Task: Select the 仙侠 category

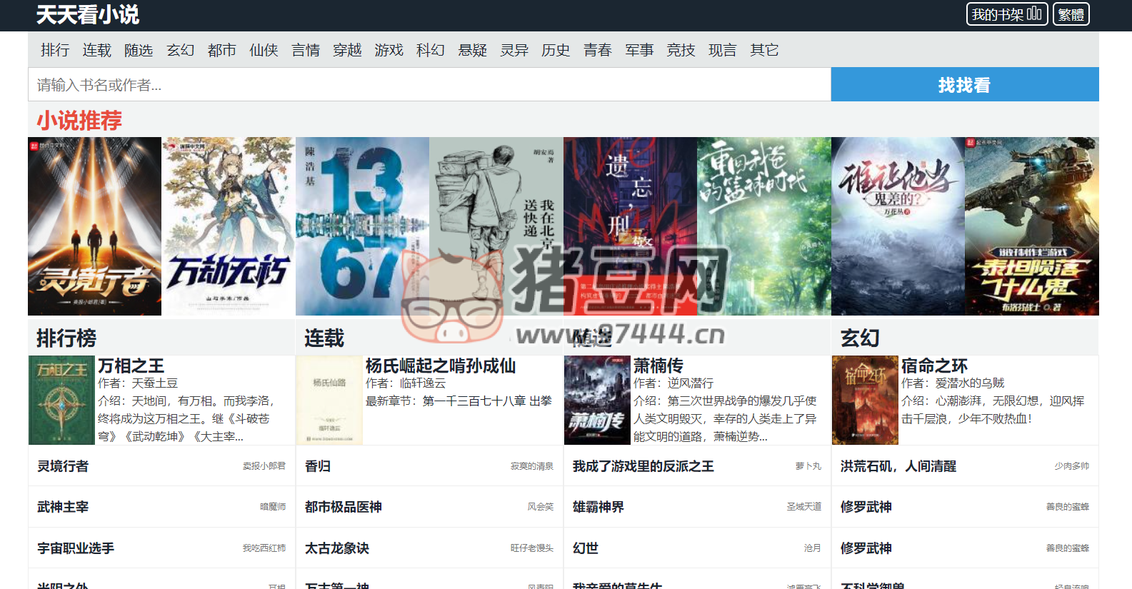Action: click(x=264, y=50)
